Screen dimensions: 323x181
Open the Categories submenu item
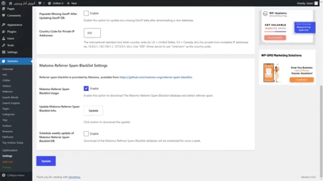pyautogui.click(x=8, y=114)
